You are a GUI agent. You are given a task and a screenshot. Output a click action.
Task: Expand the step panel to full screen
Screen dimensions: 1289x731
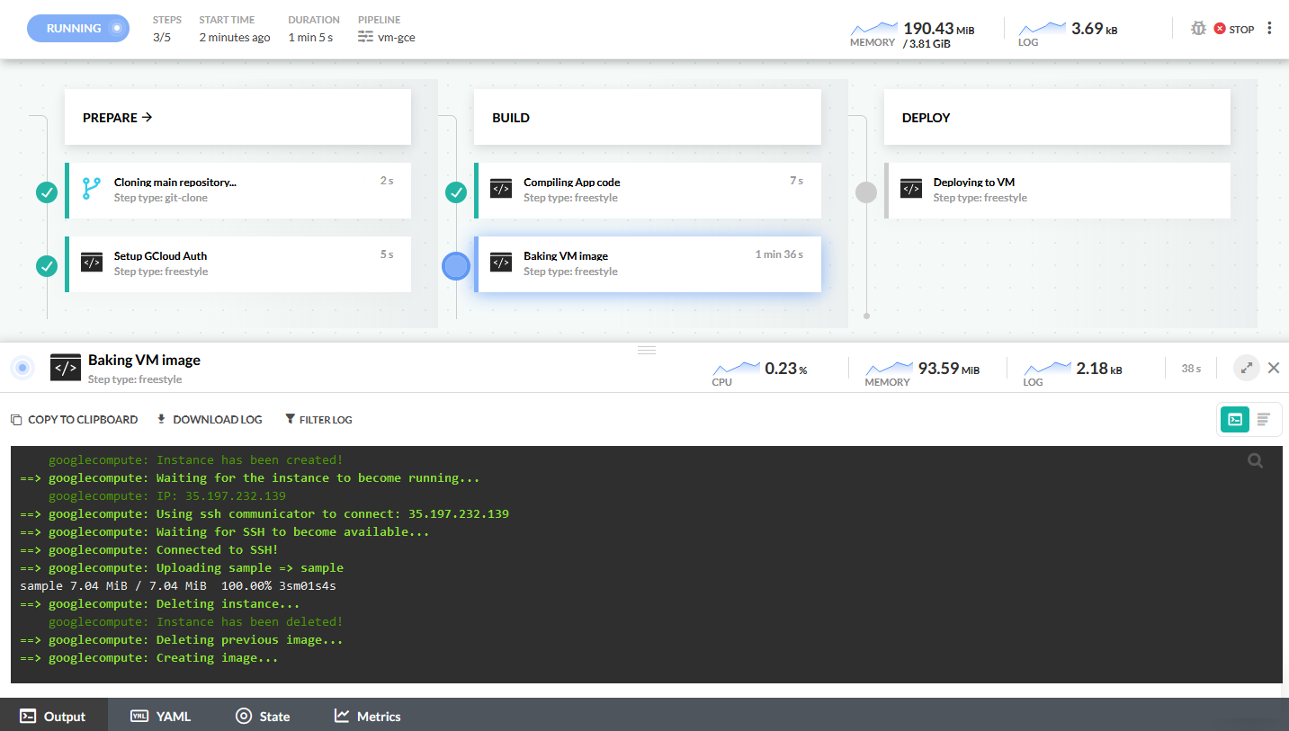(x=1246, y=368)
